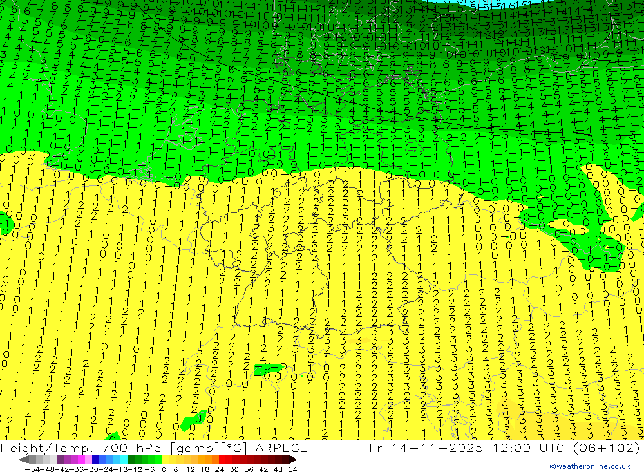Click the left gray arrow end of legend
644x472 pixels.
[x=23, y=460]
